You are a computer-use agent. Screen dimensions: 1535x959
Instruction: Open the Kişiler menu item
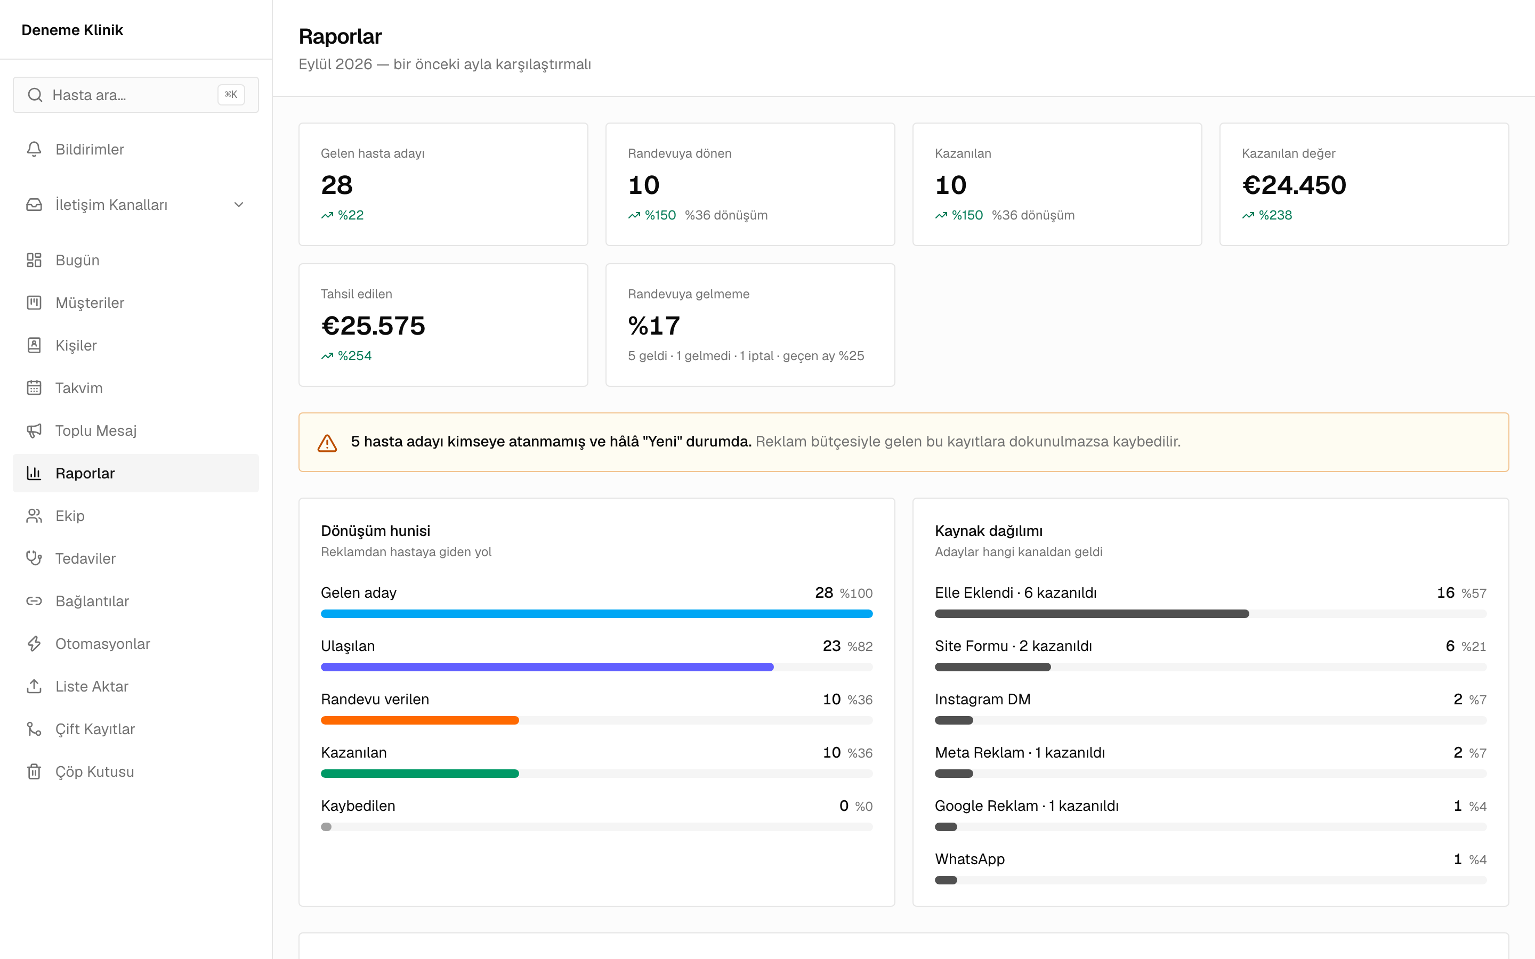pyautogui.click(x=136, y=345)
